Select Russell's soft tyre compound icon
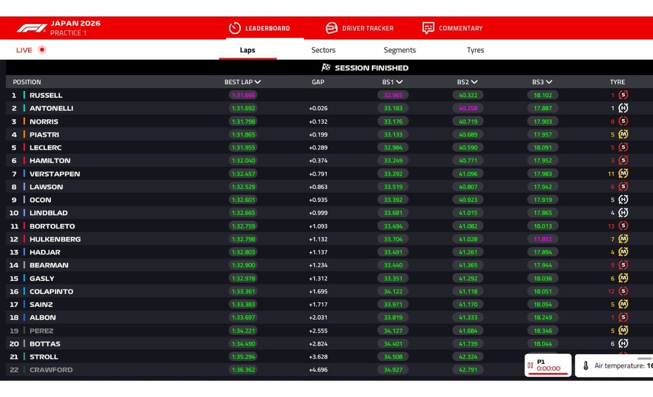This screenshot has height=397, width=653. tap(624, 95)
